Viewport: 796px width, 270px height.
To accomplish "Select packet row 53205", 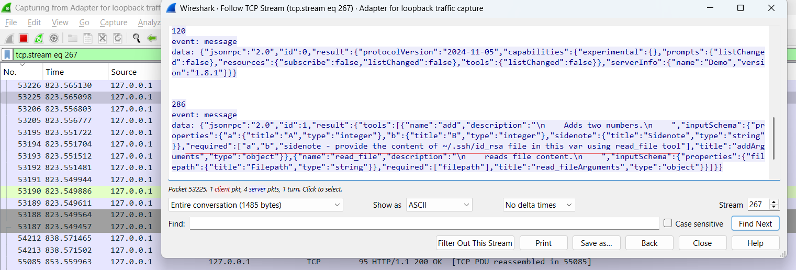I will (81, 120).
